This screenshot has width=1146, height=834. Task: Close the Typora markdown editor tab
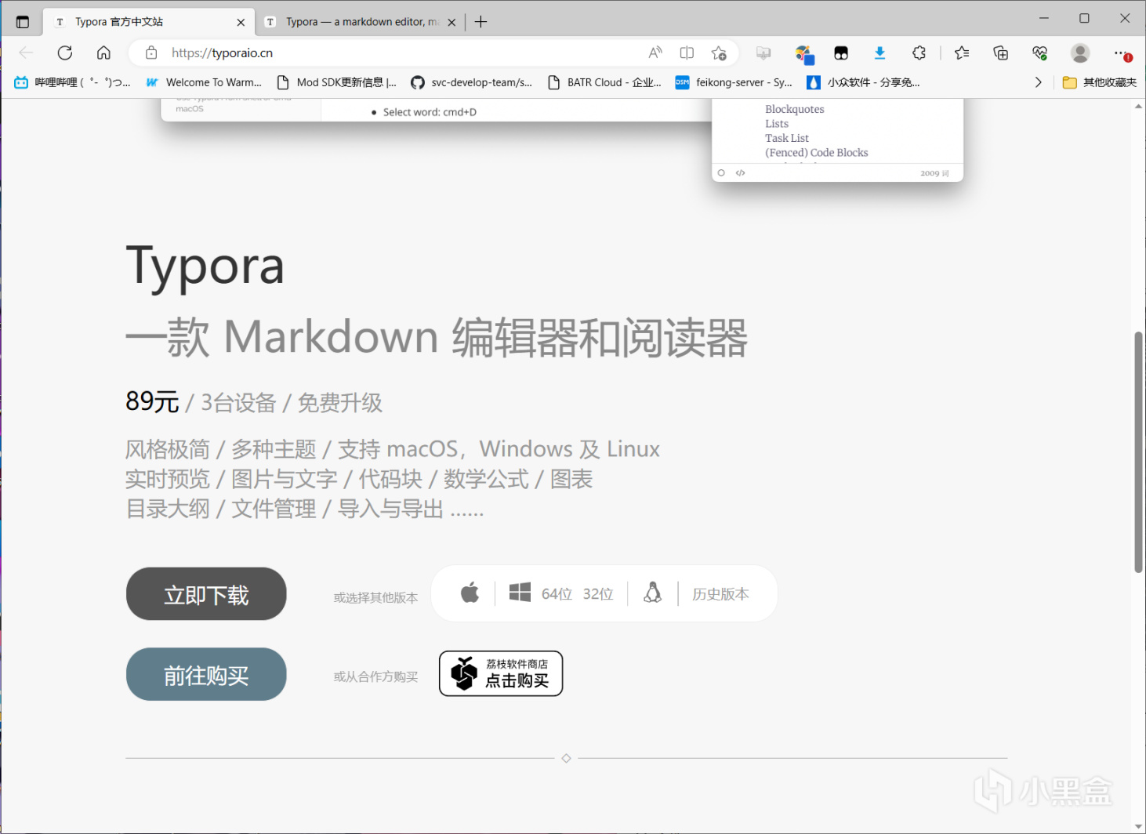pyautogui.click(x=452, y=22)
